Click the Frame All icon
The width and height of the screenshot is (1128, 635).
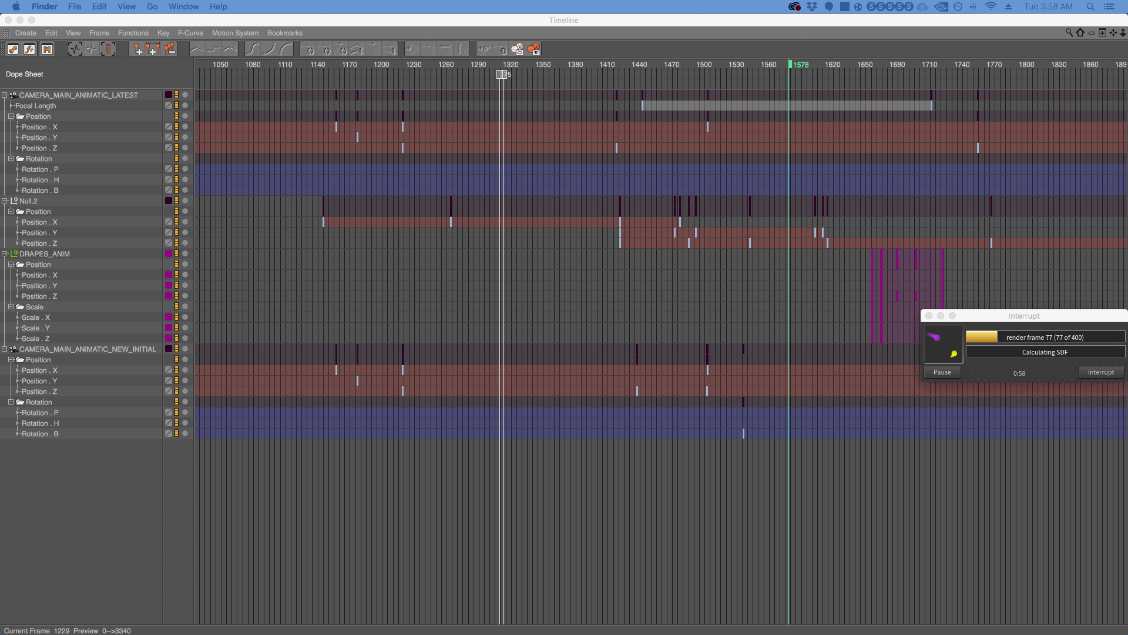coord(75,49)
